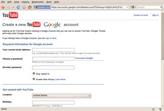164x111 pixels.
Task: Open the File menu
Action: click(3, 2)
